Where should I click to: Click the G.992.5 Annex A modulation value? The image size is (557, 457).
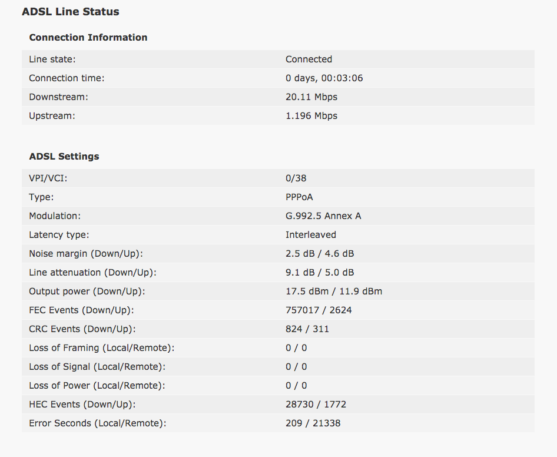point(323,216)
